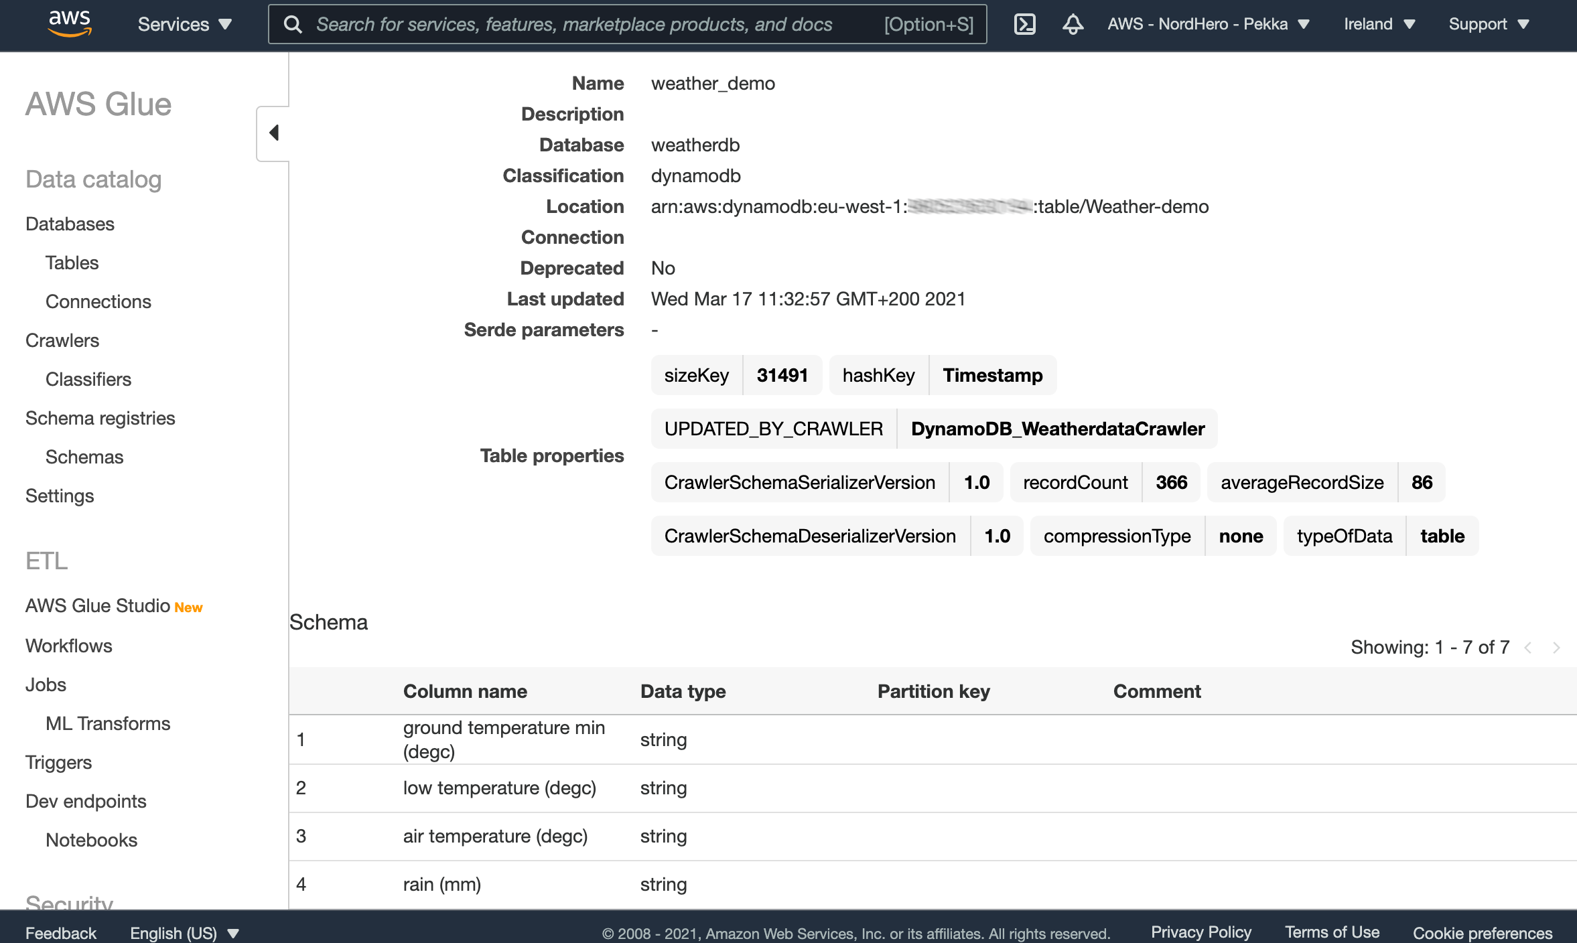
Task: Click the AWS Glue home icon
Action: coord(98,104)
